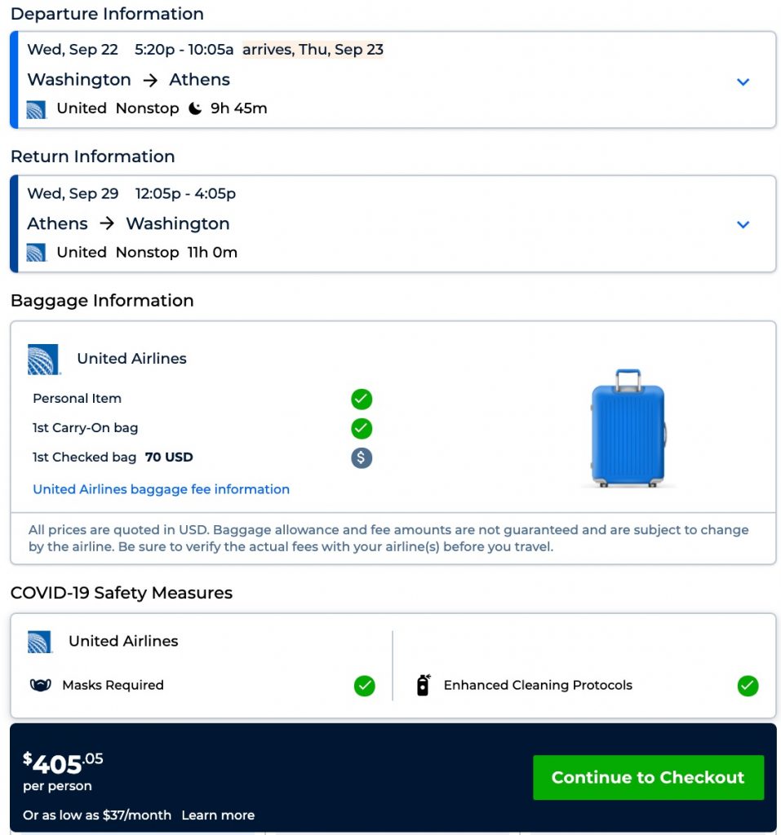Expand the Washington to Athens departure details
The image size is (781, 835).
click(743, 82)
